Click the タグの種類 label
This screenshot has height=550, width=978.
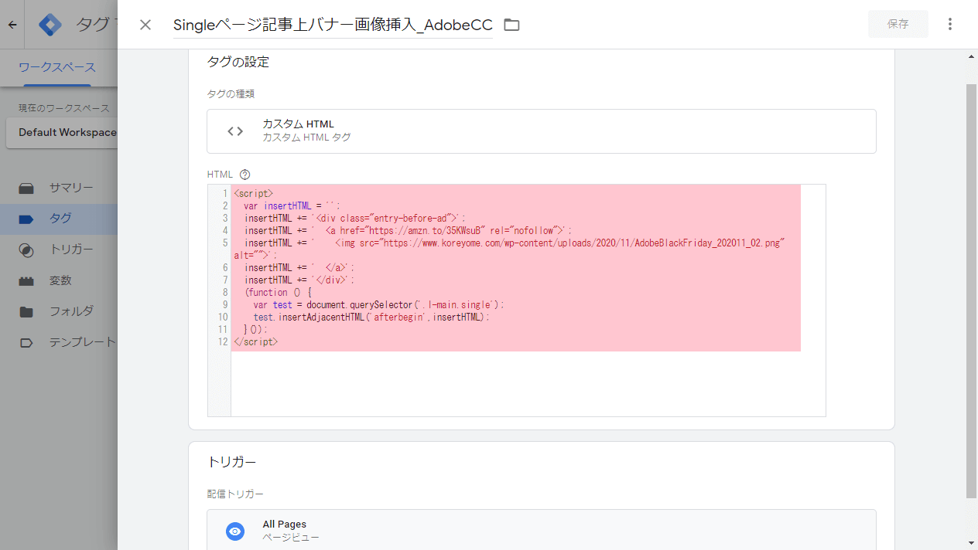click(231, 93)
